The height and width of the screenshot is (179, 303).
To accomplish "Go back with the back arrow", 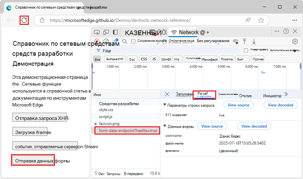I will click(10, 20).
